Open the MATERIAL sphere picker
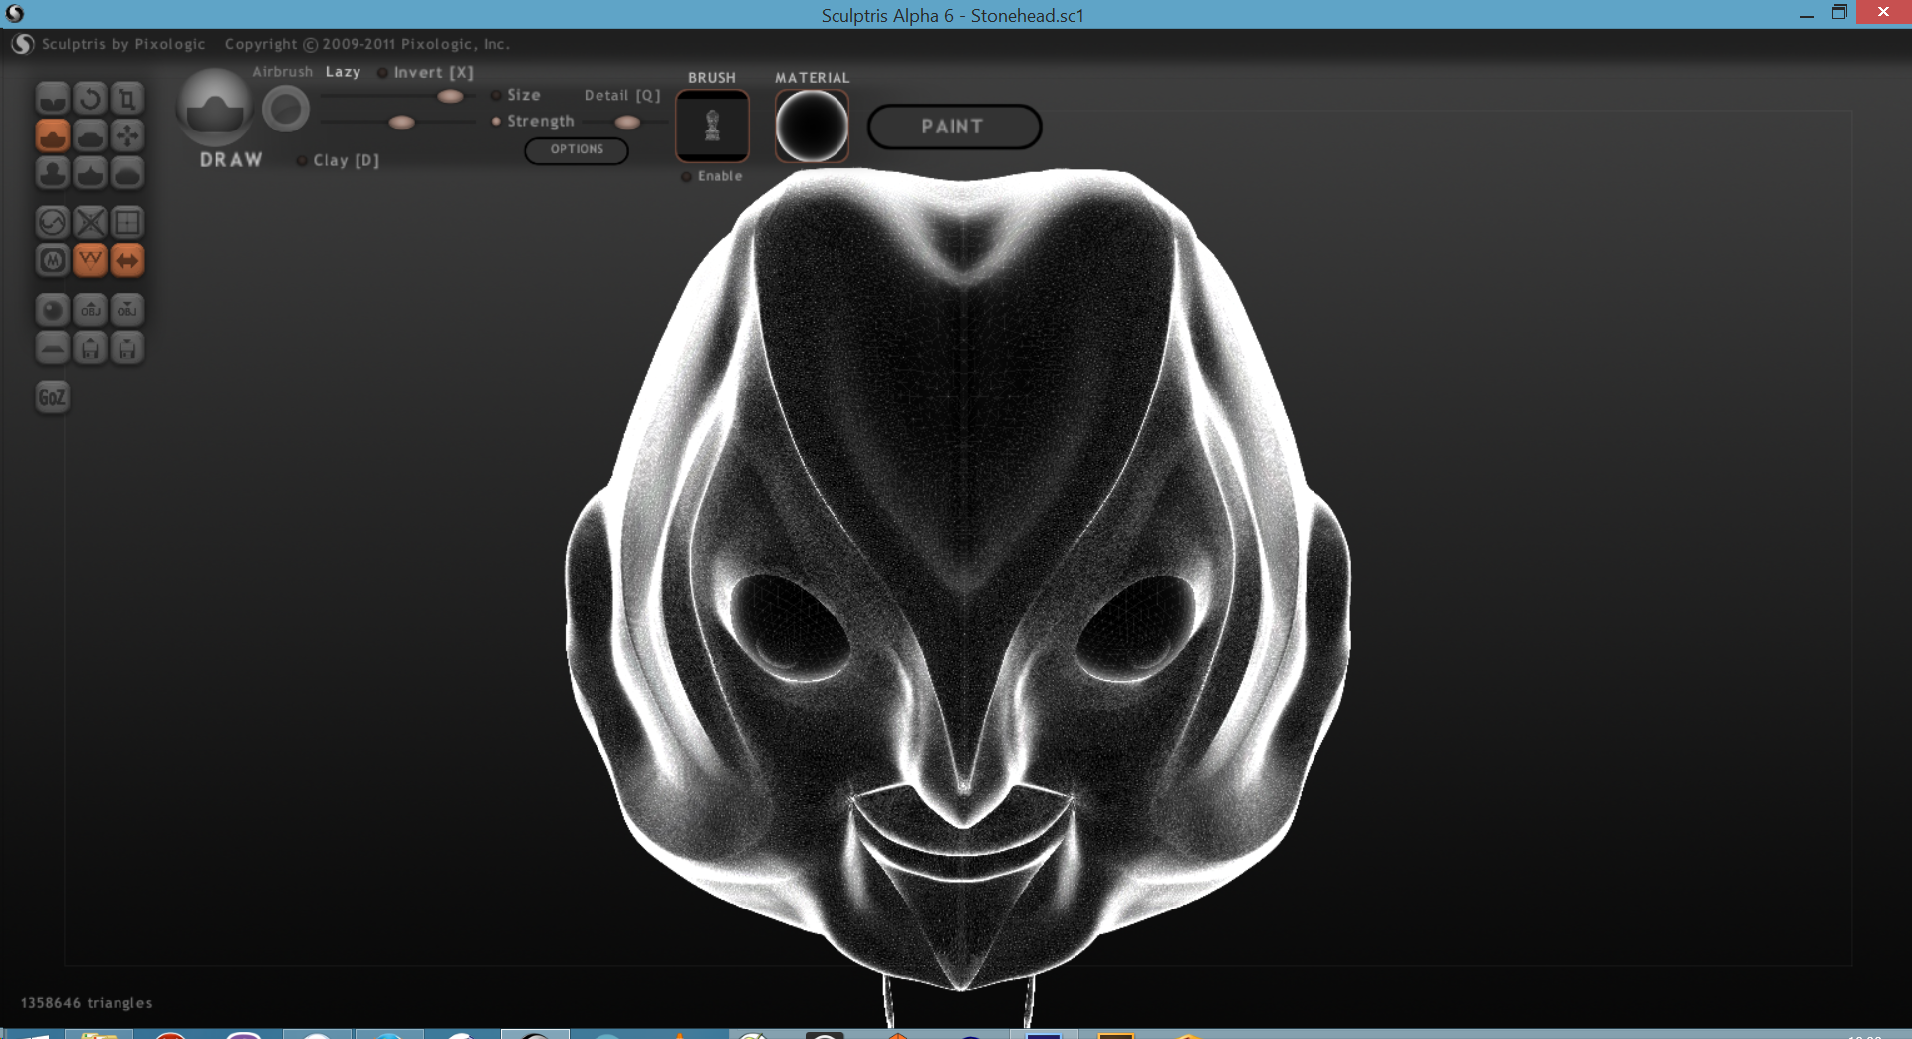 click(812, 126)
